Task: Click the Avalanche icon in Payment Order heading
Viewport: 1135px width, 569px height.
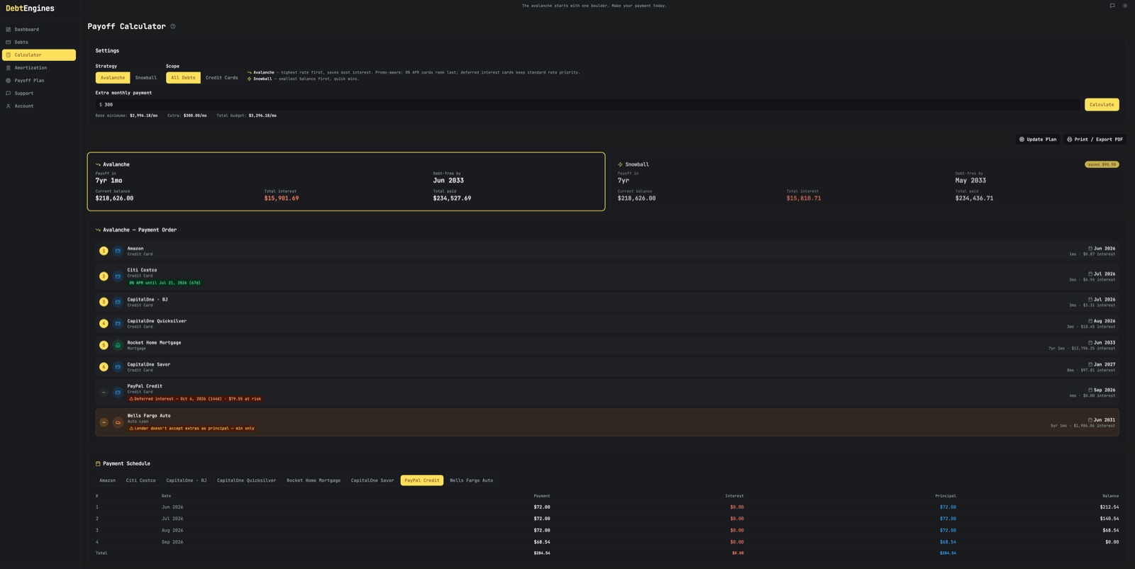Action: click(x=98, y=230)
